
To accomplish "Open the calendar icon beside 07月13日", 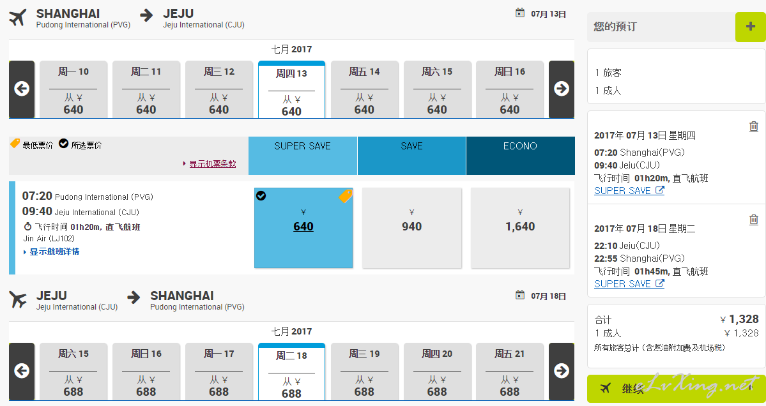I will (520, 13).
